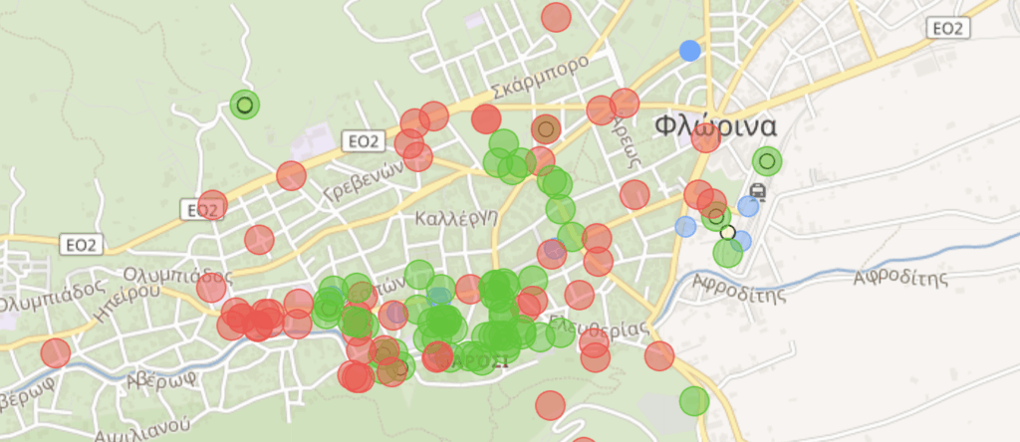Click the Καλλέργη street label
1020x442 pixels.
coord(455,218)
